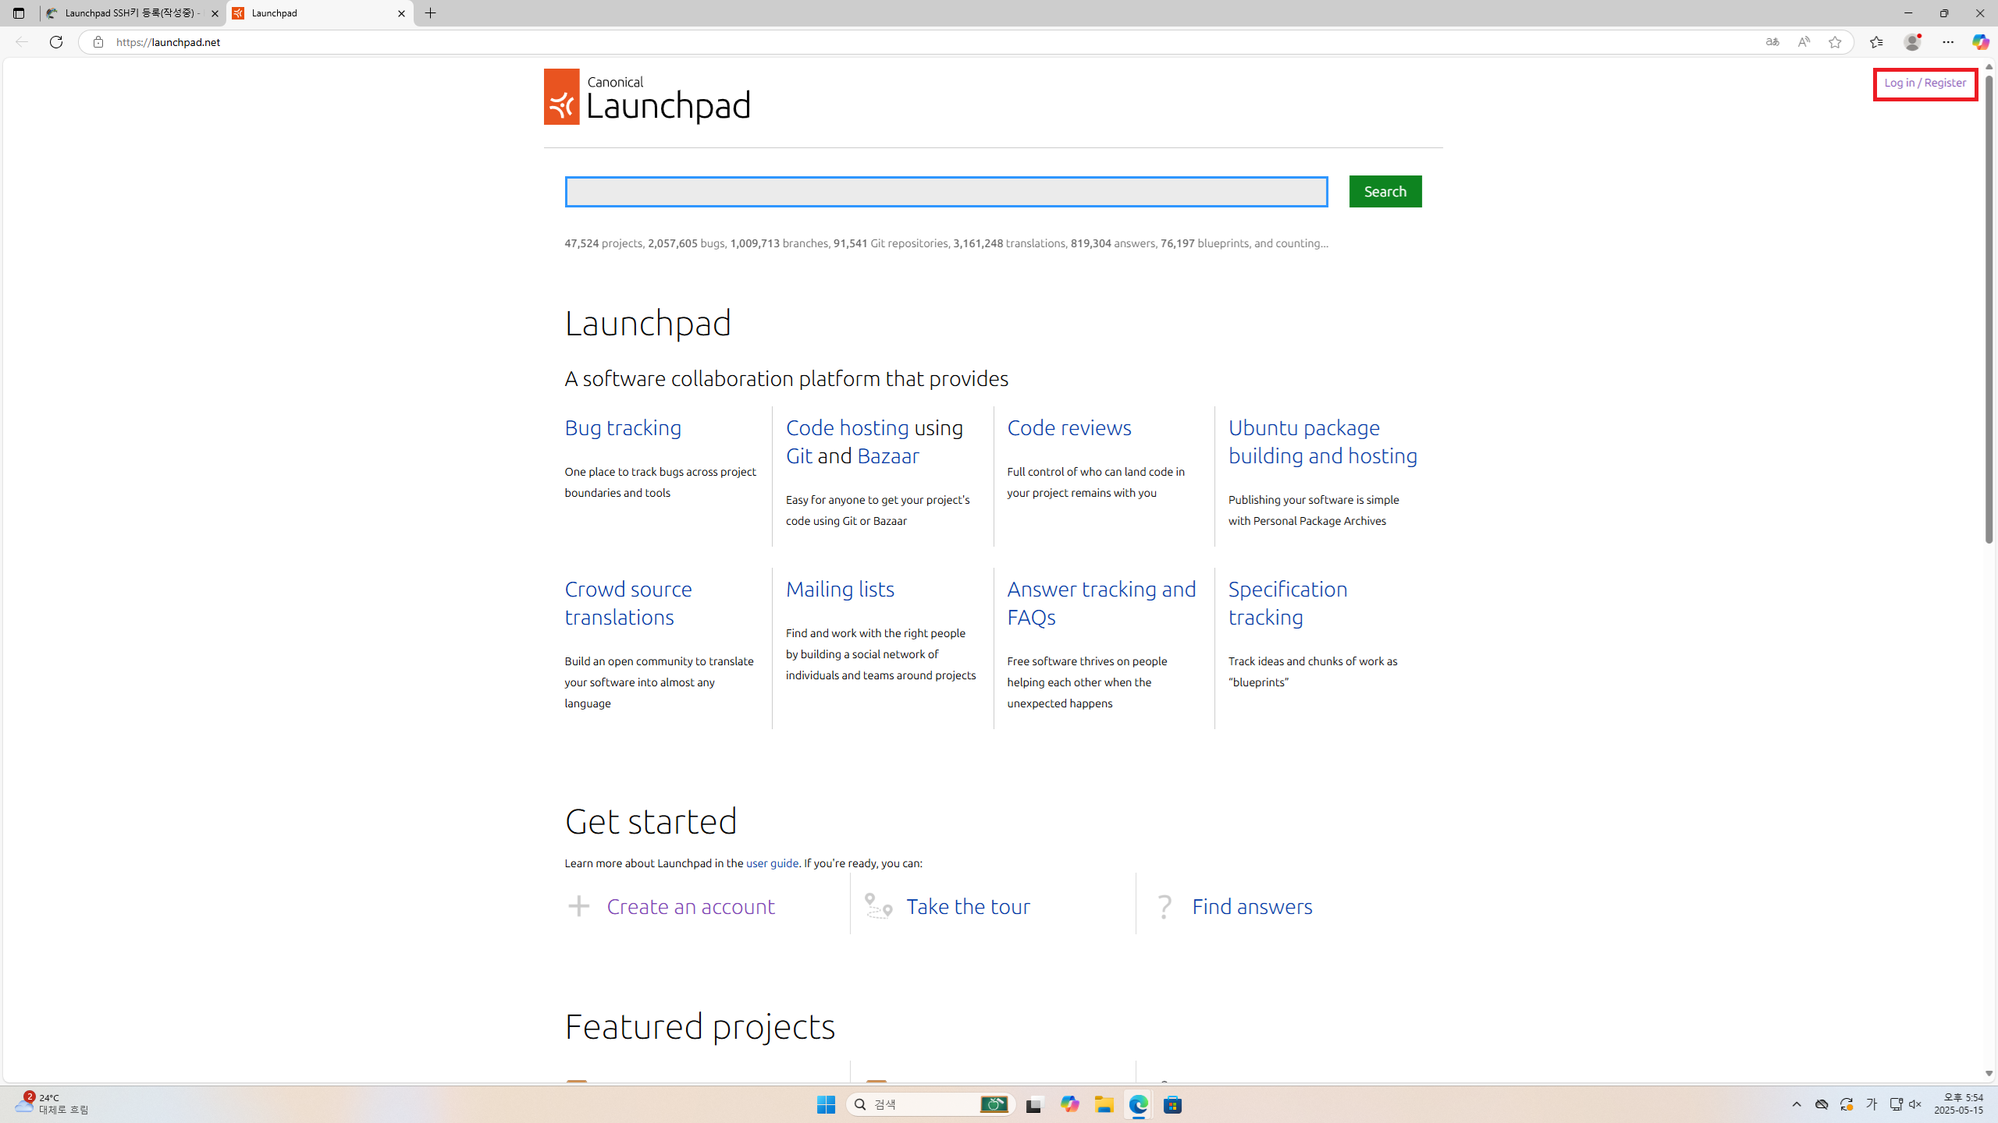Click the scrollbar down arrow

coord(1989,1074)
